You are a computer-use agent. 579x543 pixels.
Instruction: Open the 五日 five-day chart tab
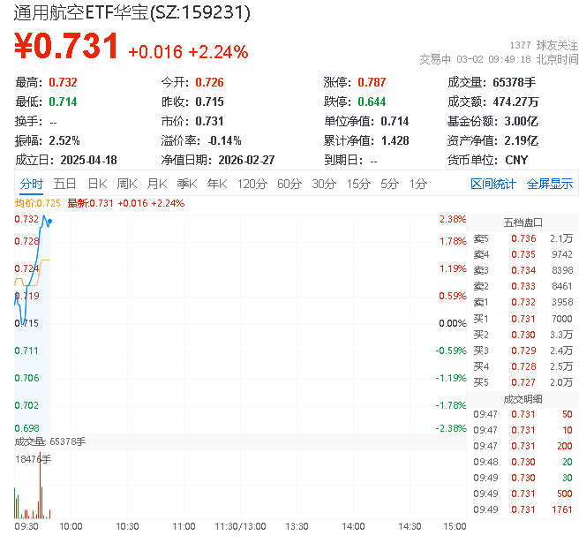pyautogui.click(x=64, y=185)
